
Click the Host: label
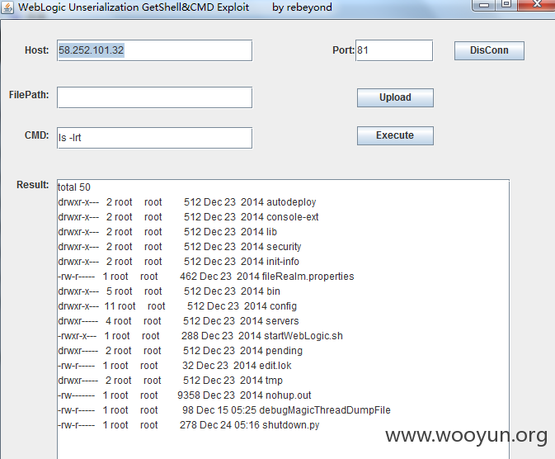pos(37,50)
